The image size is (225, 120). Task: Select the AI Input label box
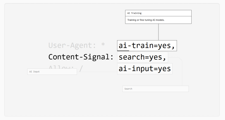(x=52, y=72)
